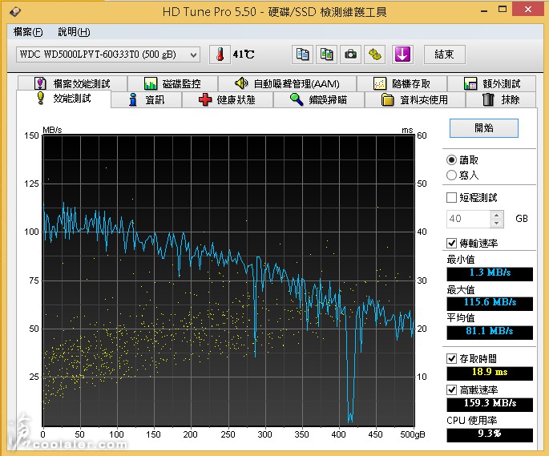
Task: Click the 9.3% CPU usage value
Action: pyautogui.click(x=490, y=434)
